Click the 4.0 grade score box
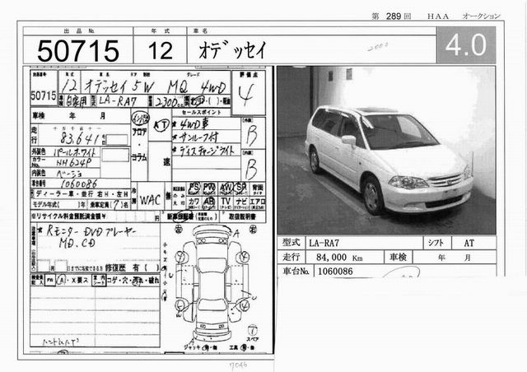 471,46
